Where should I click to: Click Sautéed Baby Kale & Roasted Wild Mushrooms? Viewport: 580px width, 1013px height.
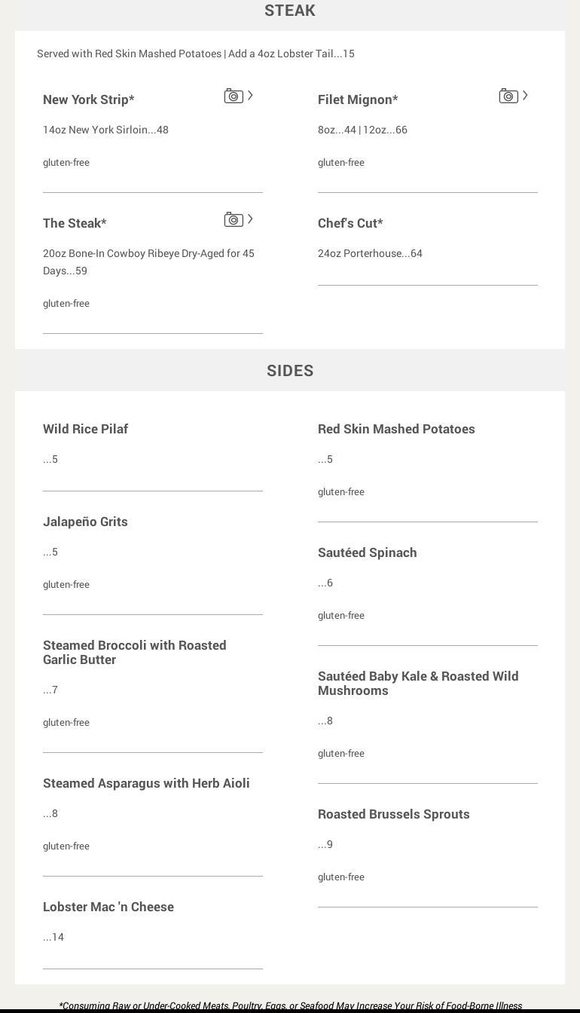click(418, 683)
